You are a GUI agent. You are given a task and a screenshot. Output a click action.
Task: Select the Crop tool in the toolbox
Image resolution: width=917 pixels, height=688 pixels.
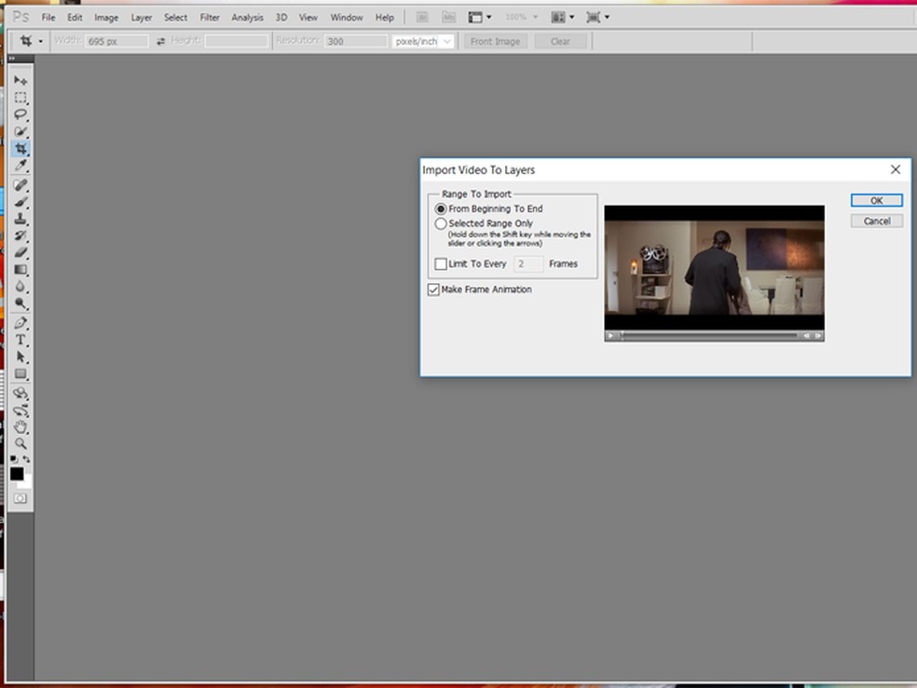click(21, 148)
